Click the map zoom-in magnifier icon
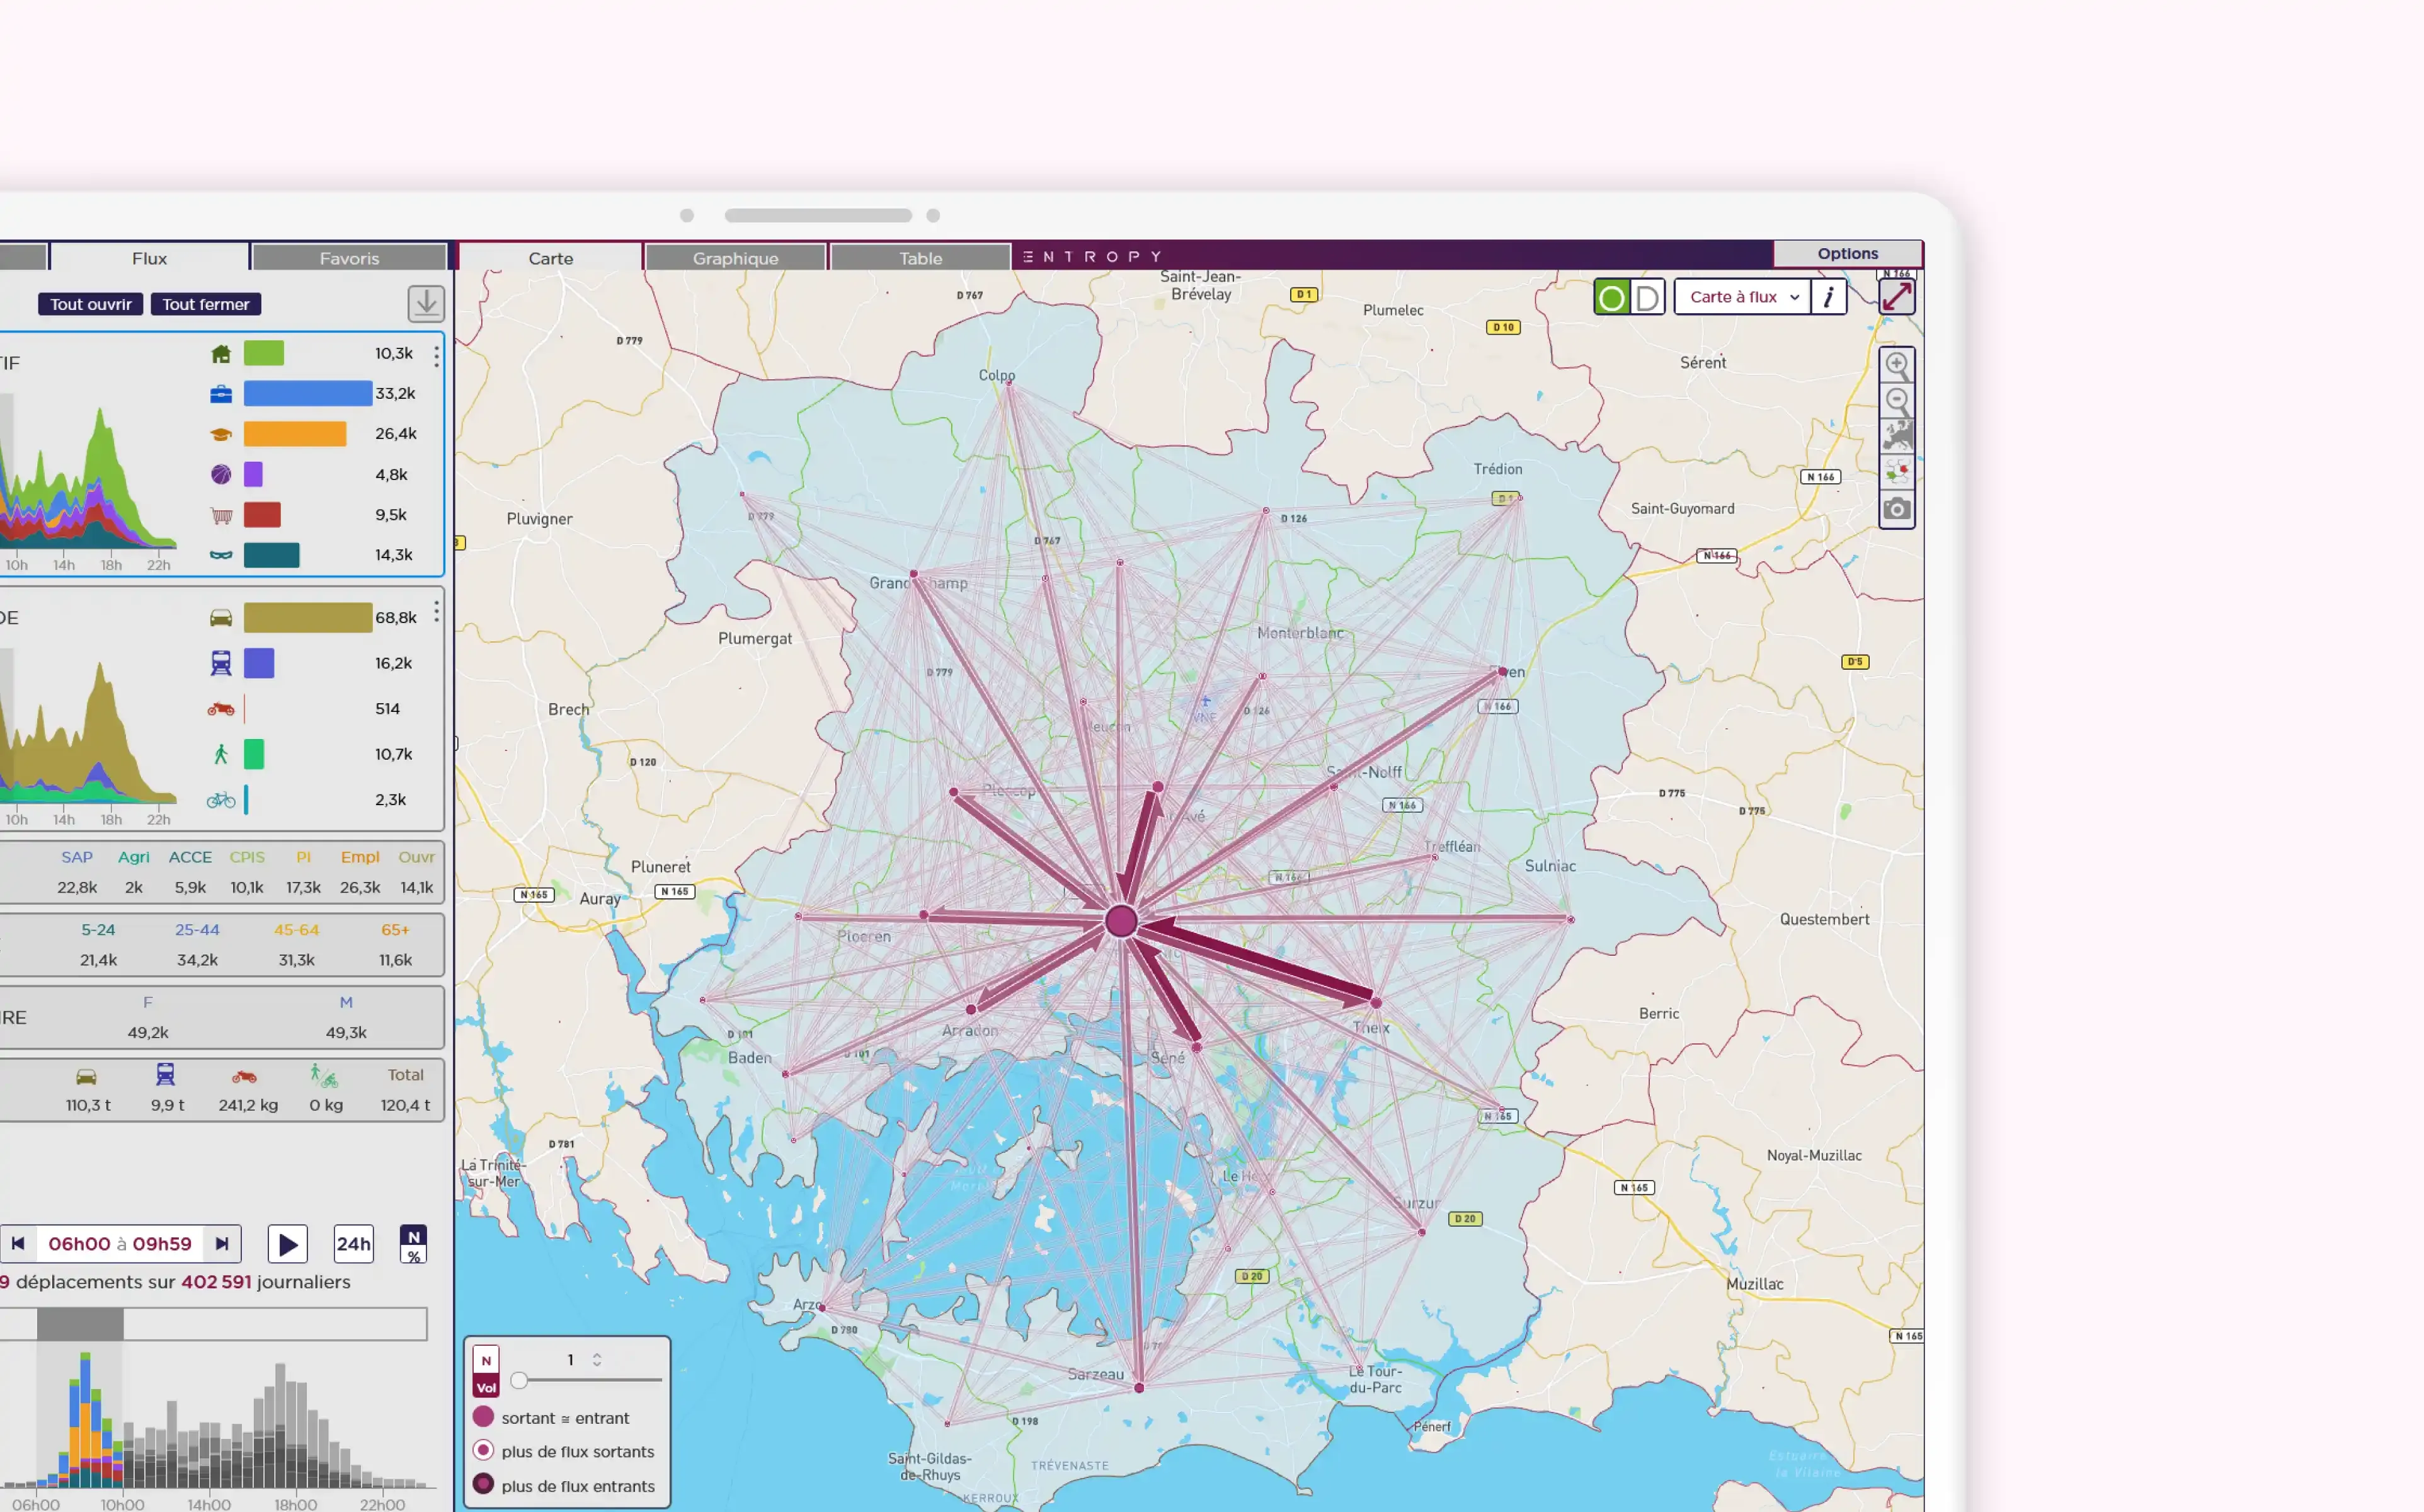Image resolution: width=2424 pixels, height=1512 pixels. (1896, 365)
